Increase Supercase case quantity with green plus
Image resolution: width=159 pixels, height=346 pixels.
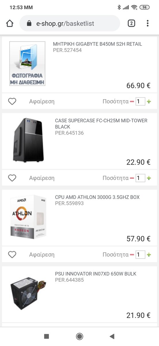[x=149, y=178]
